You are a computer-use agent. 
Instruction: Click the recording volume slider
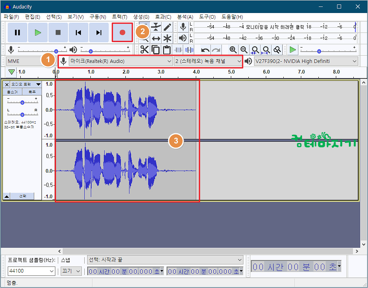(x=42, y=50)
